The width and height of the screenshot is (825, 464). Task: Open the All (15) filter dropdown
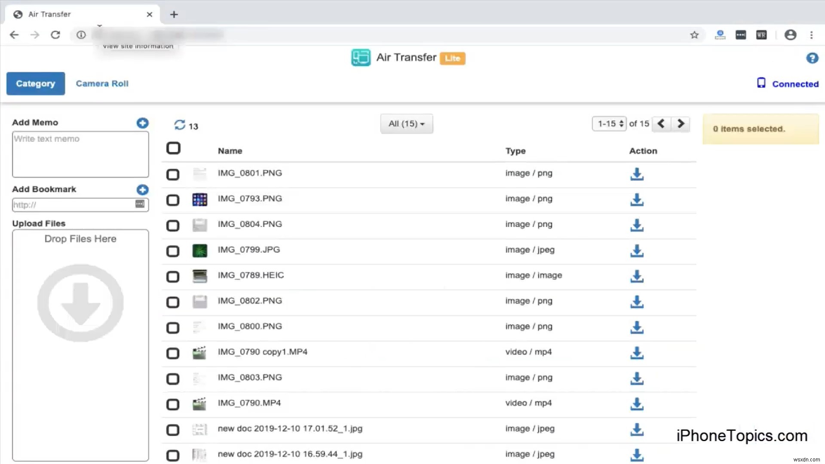[406, 123]
